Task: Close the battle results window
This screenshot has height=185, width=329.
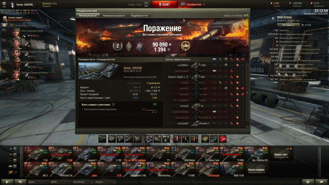Action: click(248, 11)
